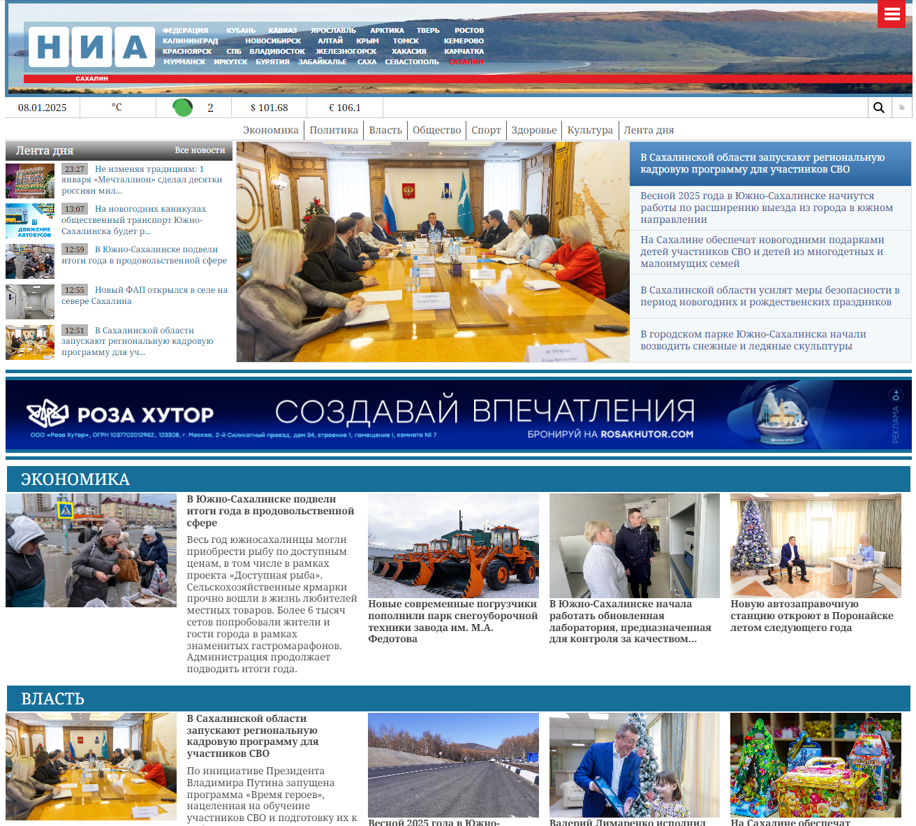Select the red Сахалин region link
The width and height of the screenshot is (916, 826).
click(x=466, y=62)
